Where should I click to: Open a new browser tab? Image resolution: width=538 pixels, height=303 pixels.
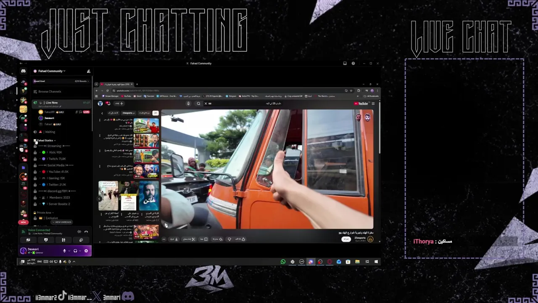(137, 84)
